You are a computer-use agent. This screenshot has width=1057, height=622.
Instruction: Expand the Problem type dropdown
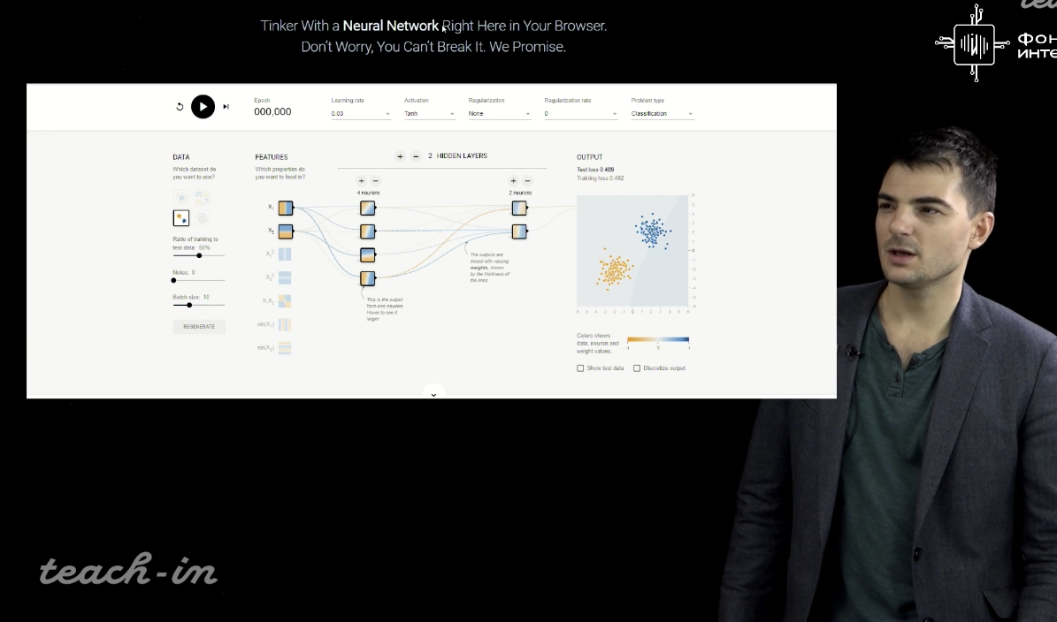coord(662,114)
